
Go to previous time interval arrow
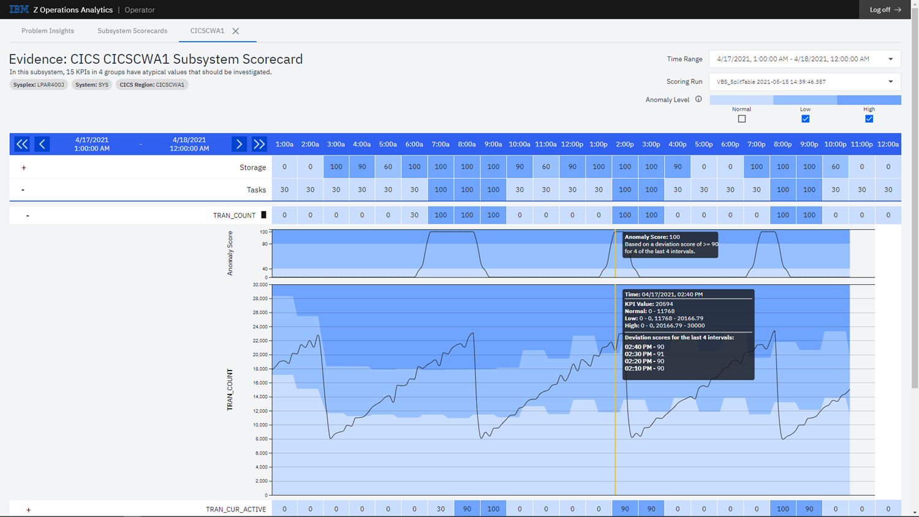[42, 144]
